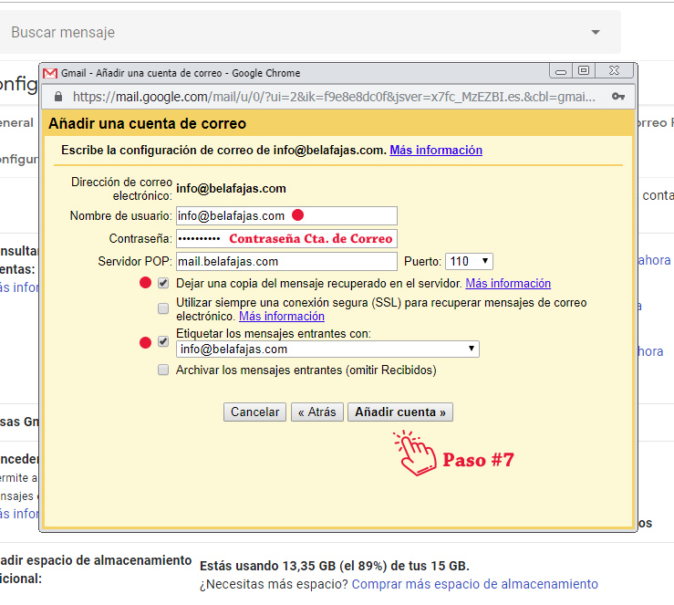Click the padlock icon in address bar
Image resolution: width=674 pixels, height=605 pixels.
58,96
